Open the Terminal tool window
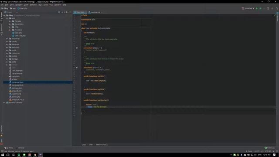This screenshot has width=279, height=157. (x=20, y=148)
